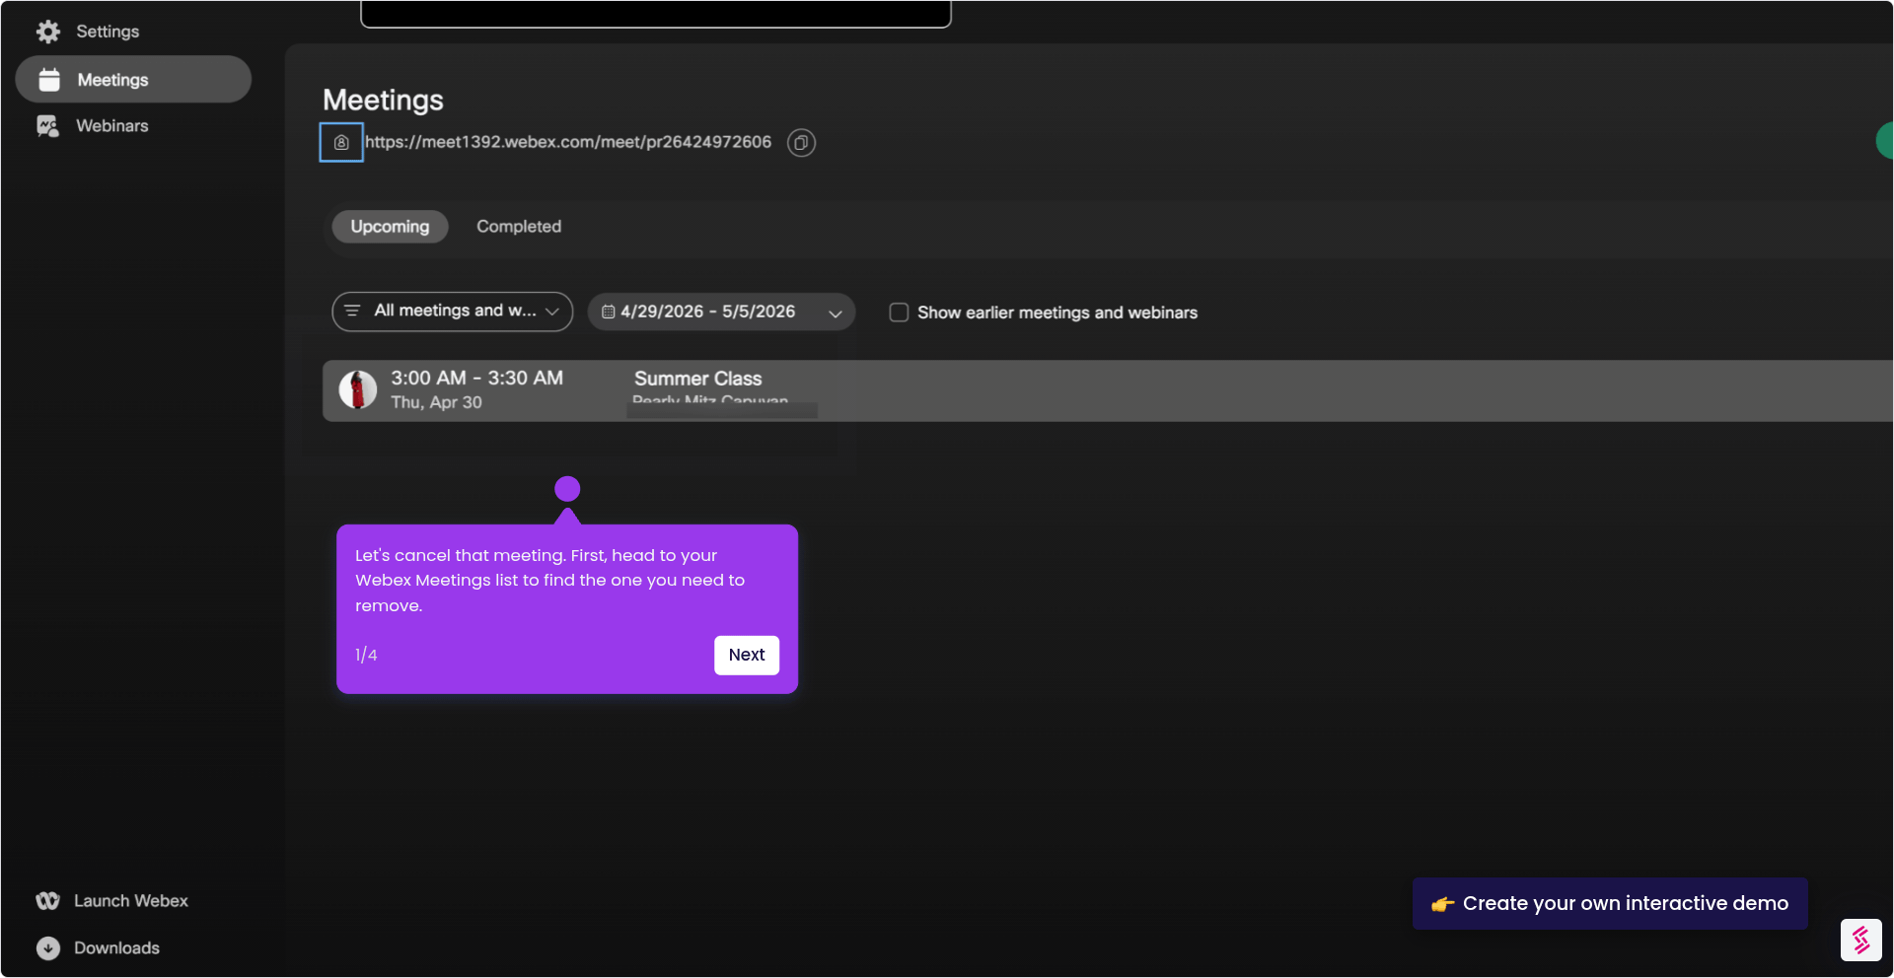1894x978 pixels.
Task: Click the Next button in the tooltip
Action: (x=747, y=656)
